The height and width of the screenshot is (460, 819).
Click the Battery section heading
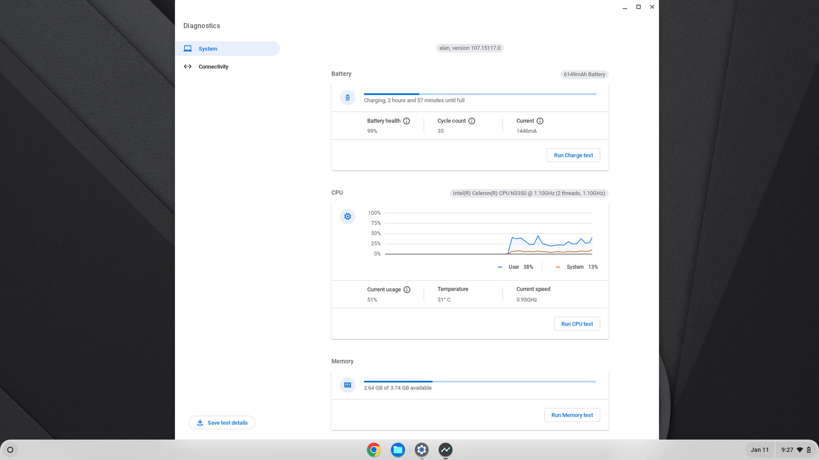tap(341, 74)
